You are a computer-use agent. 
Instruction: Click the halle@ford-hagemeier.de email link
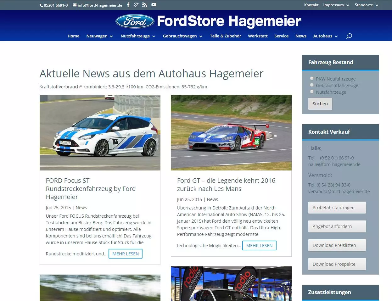coord(334,164)
